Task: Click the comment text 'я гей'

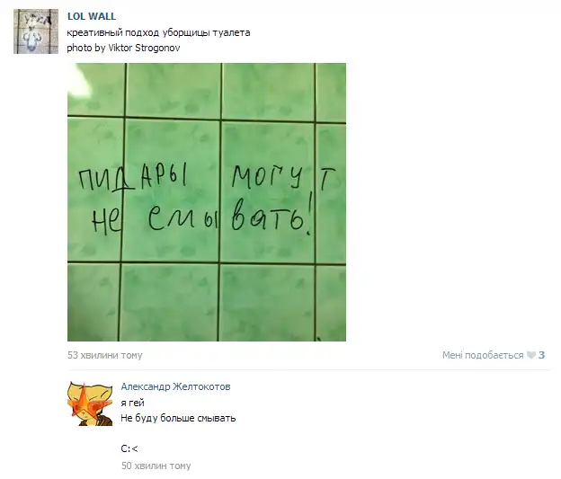Action: [x=132, y=403]
